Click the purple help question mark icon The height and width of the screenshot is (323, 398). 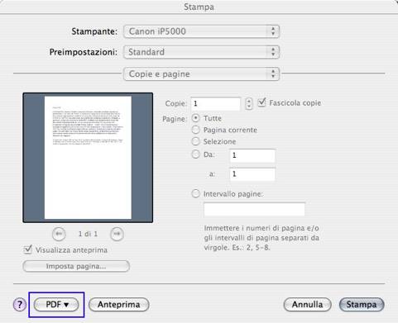pyautogui.click(x=20, y=305)
